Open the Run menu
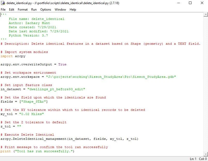This screenshot has height=161, width=208. (34, 10)
